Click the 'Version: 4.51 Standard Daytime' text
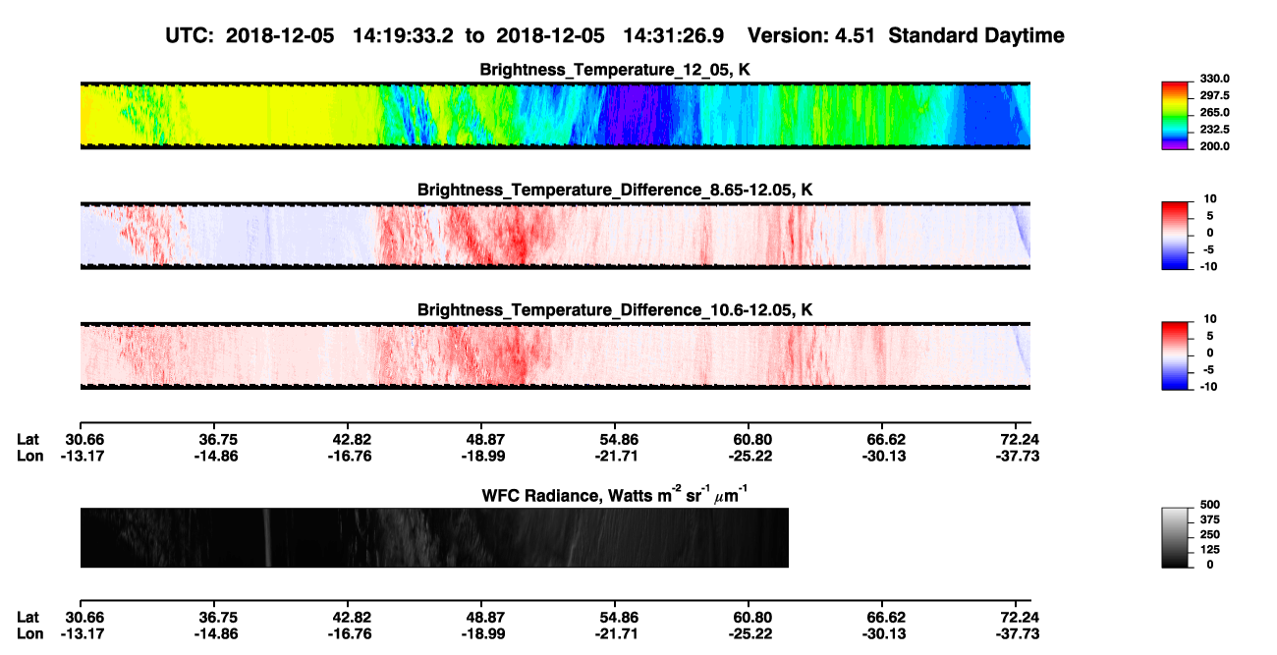Image resolution: width=1277 pixels, height=655 pixels. pyautogui.click(x=906, y=36)
